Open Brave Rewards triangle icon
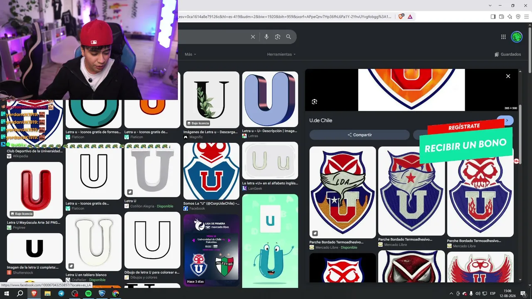Image resolution: width=532 pixels, height=299 pixels. [x=410, y=17]
